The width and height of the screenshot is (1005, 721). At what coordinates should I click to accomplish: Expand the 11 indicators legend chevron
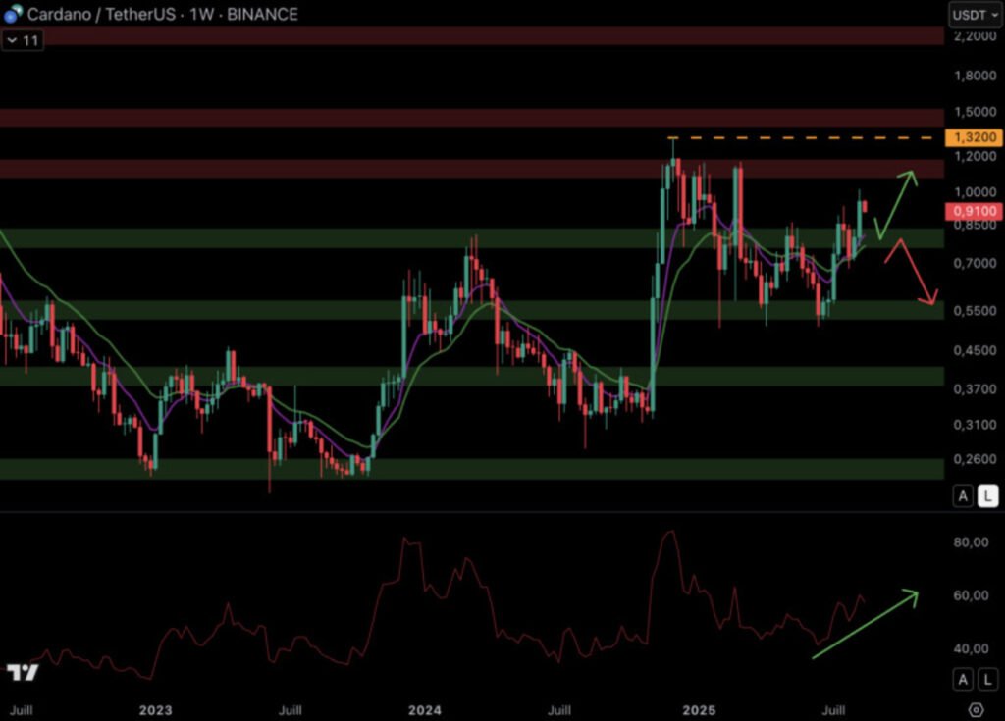click(13, 41)
